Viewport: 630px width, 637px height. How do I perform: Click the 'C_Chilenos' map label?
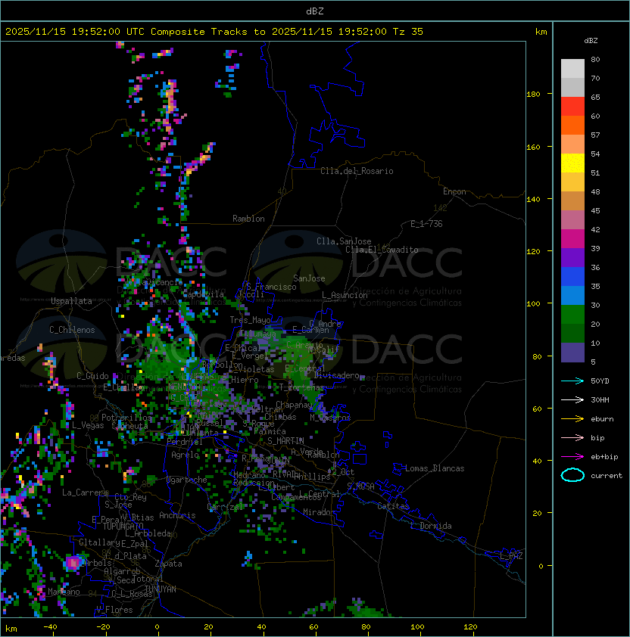coord(72,330)
